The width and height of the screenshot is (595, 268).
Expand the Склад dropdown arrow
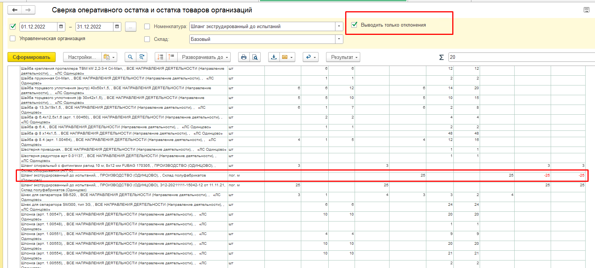339,39
